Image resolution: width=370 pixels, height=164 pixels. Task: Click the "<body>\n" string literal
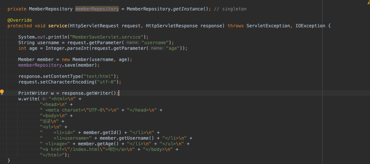[53, 116]
